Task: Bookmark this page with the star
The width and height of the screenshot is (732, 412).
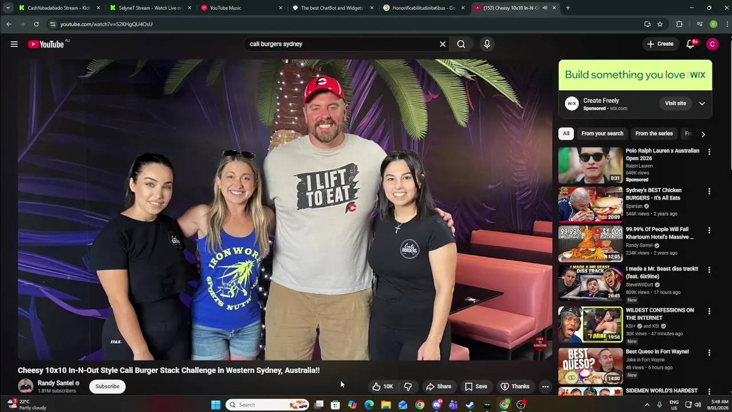Action: (x=660, y=24)
